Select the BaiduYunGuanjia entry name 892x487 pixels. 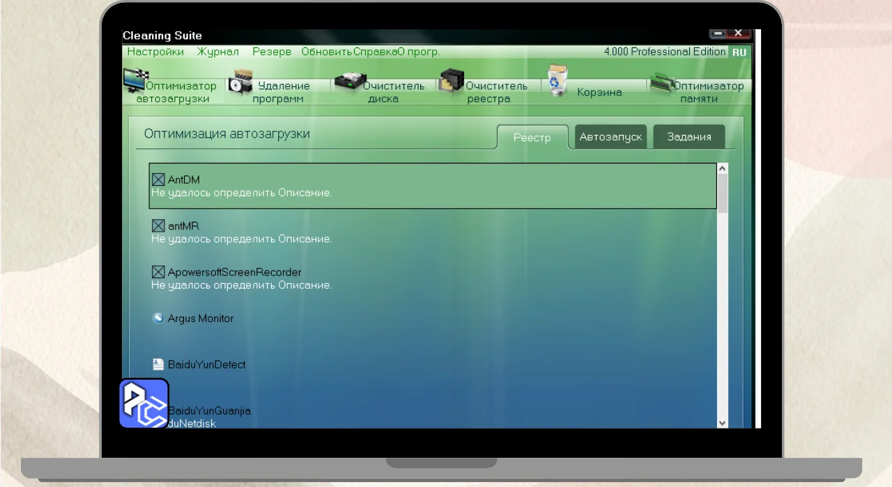click(209, 410)
